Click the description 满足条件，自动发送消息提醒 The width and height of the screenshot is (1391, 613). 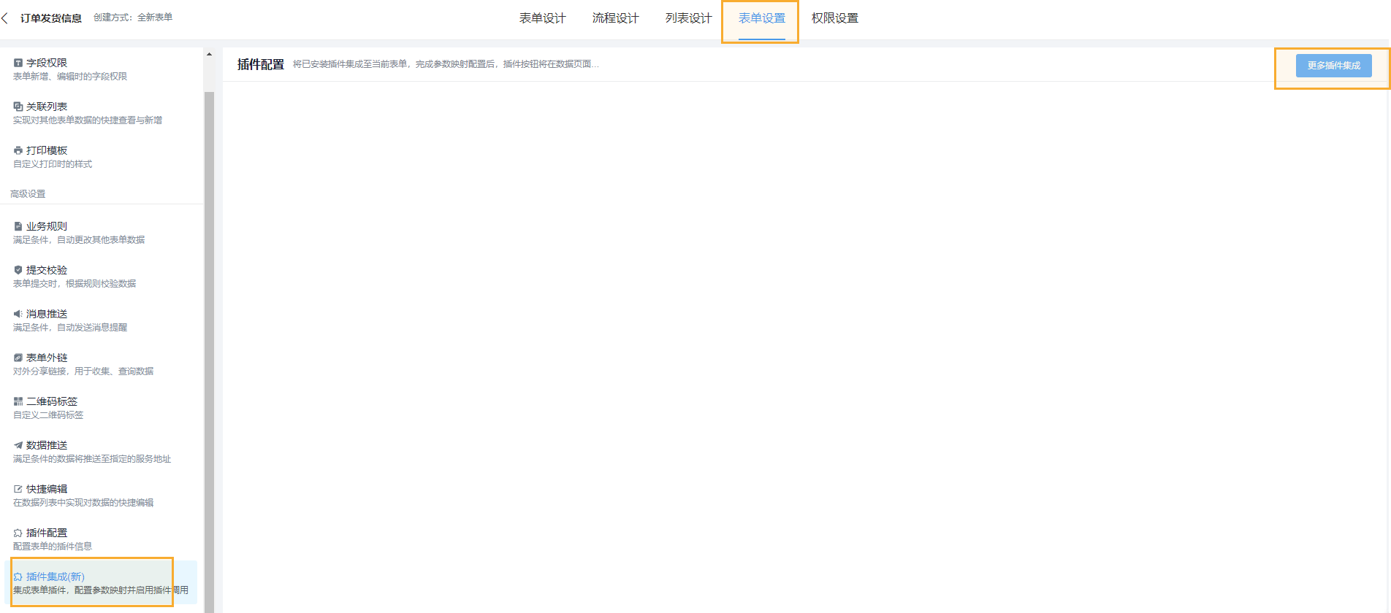coord(70,328)
